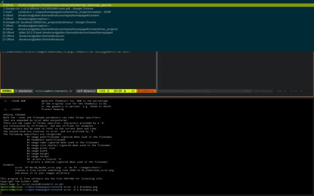
Task: Click the utf-8[unix] encoding segment of left pane
Action: (x=86, y=91)
